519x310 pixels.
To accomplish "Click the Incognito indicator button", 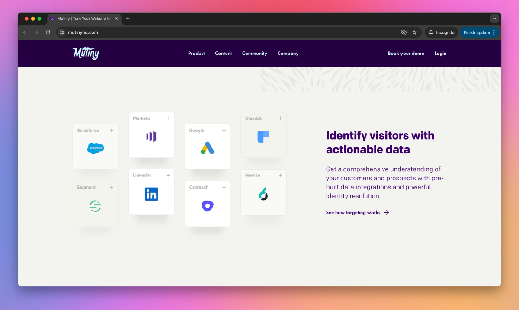I will (442, 32).
